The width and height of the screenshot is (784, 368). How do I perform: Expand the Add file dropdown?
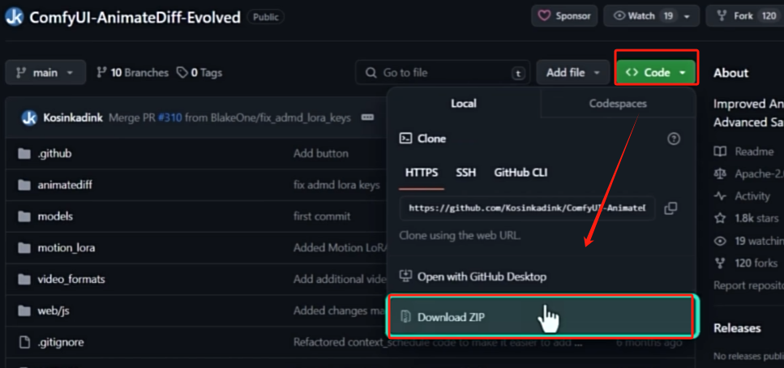[572, 73]
